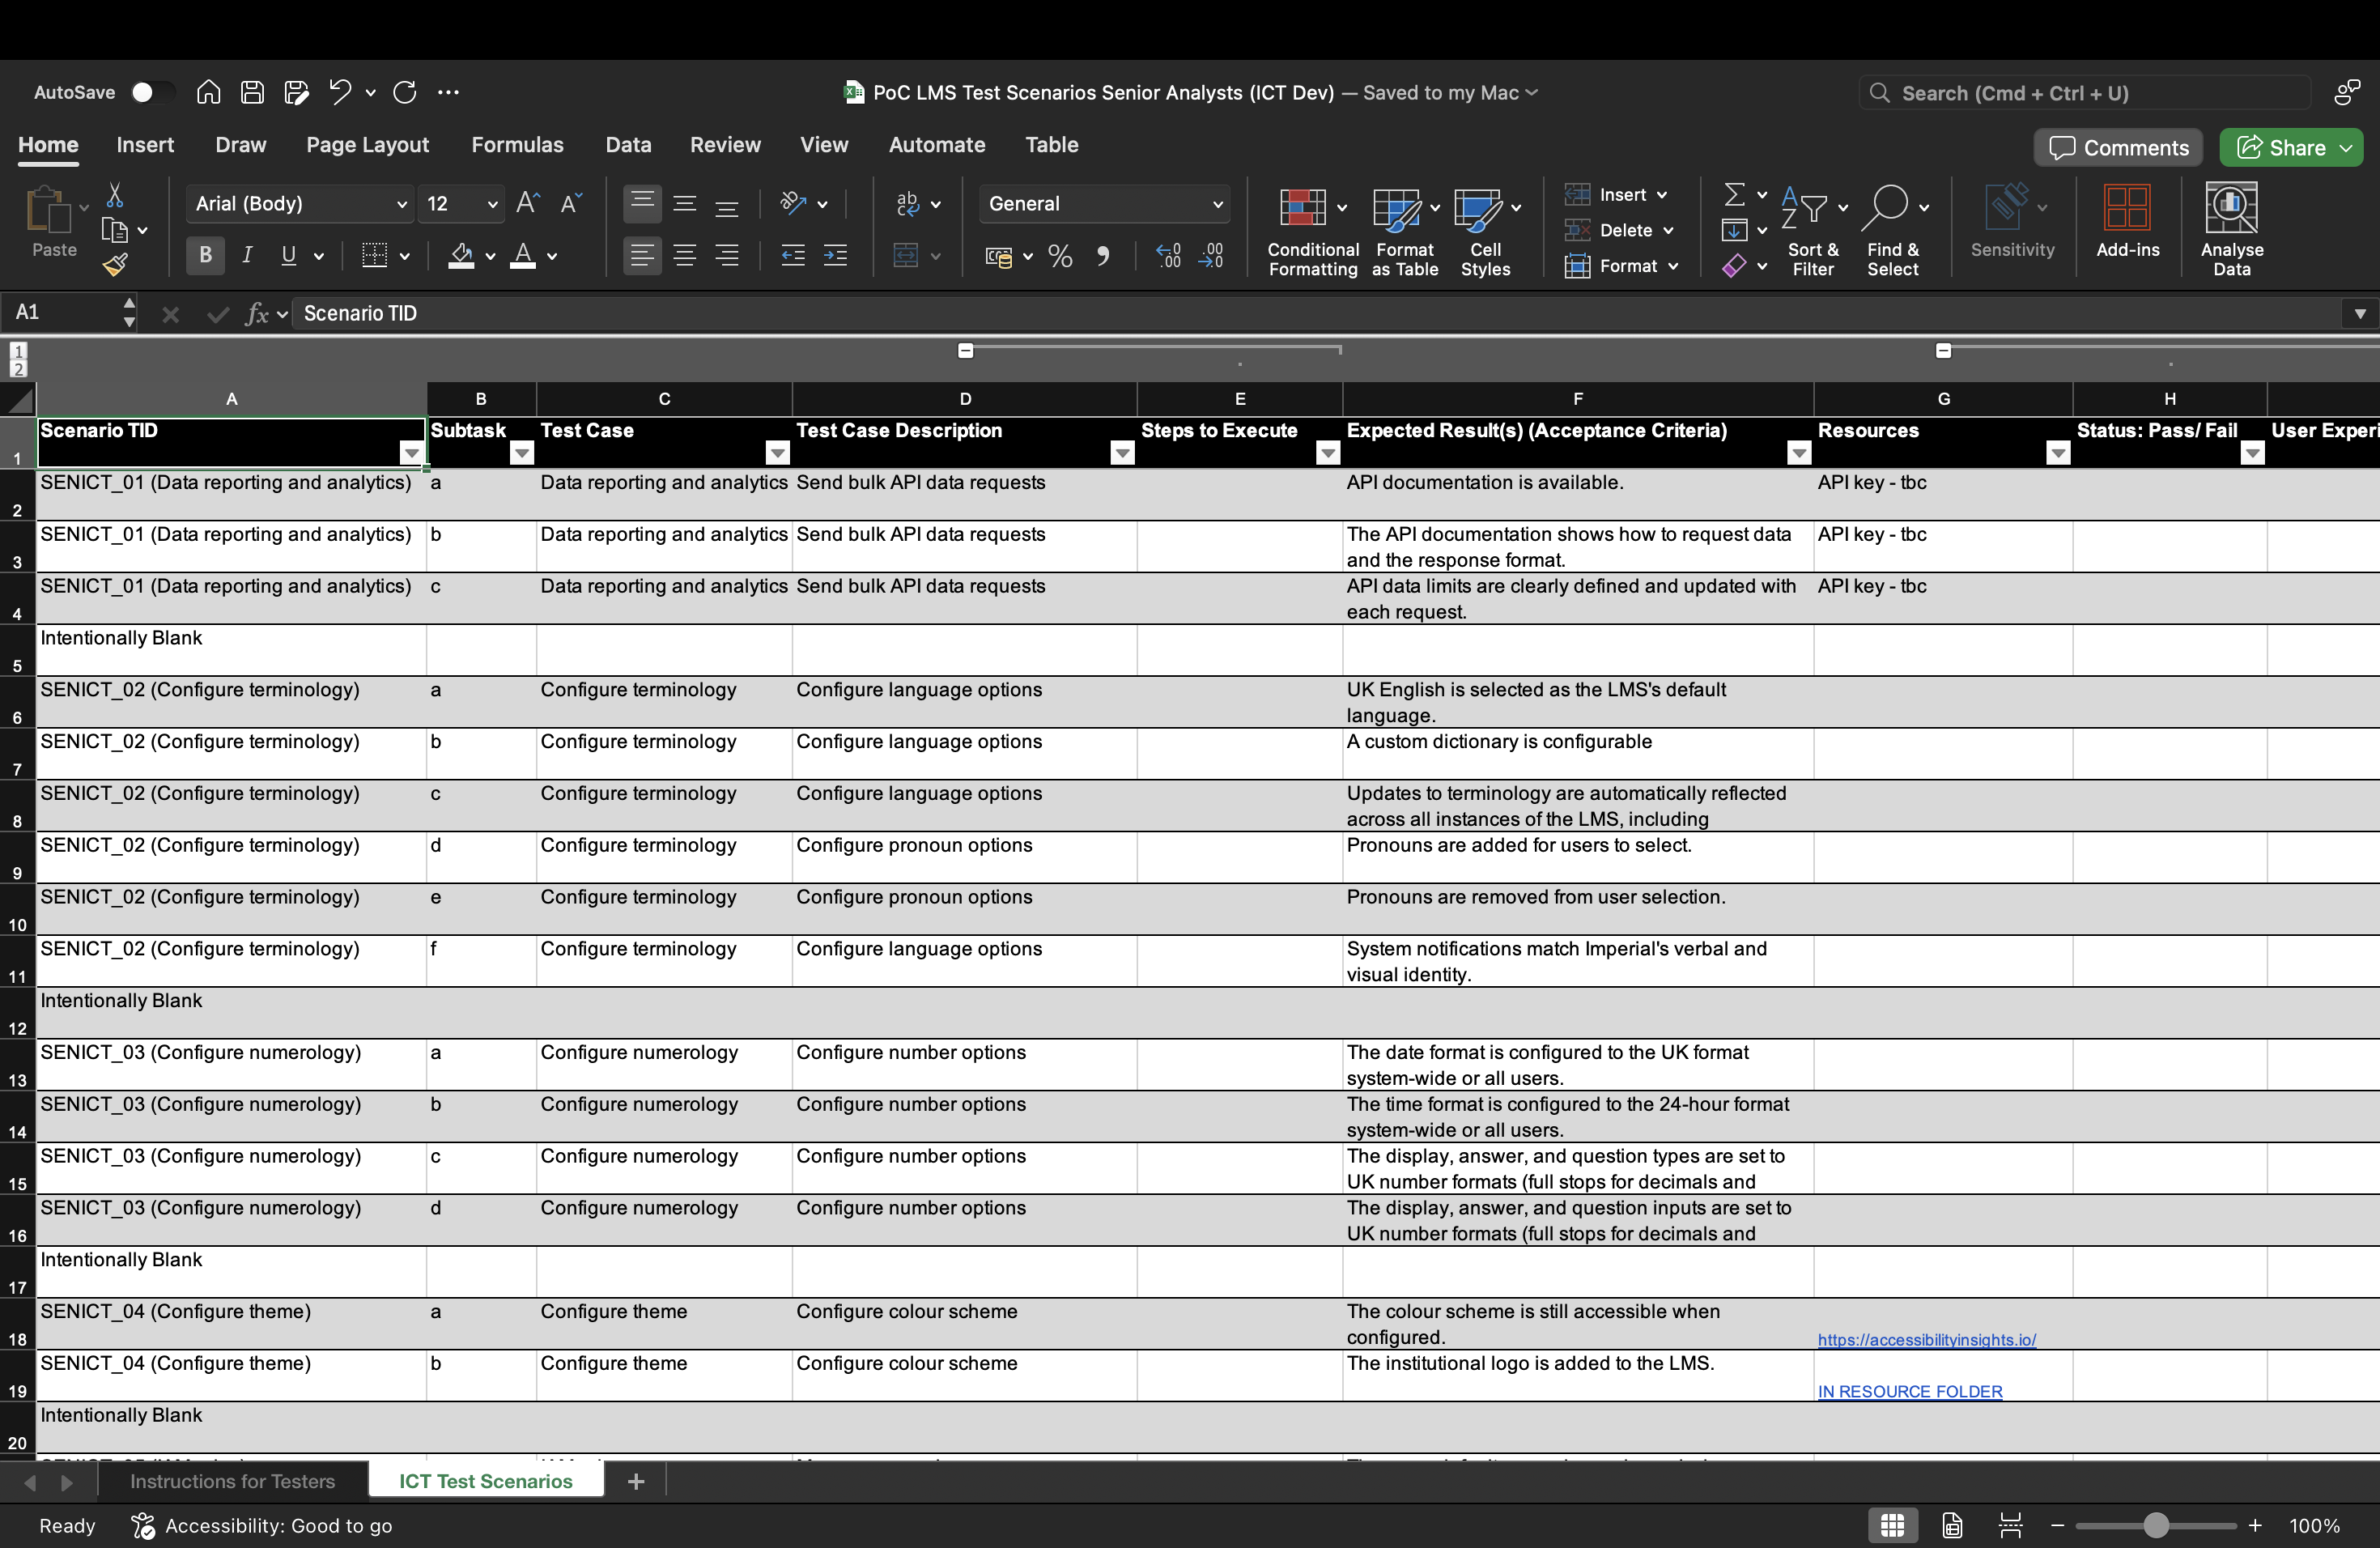Image resolution: width=2380 pixels, height=1548 pixels.
Task: Click the search field in title bar
Action: [x=2085, y=93]
